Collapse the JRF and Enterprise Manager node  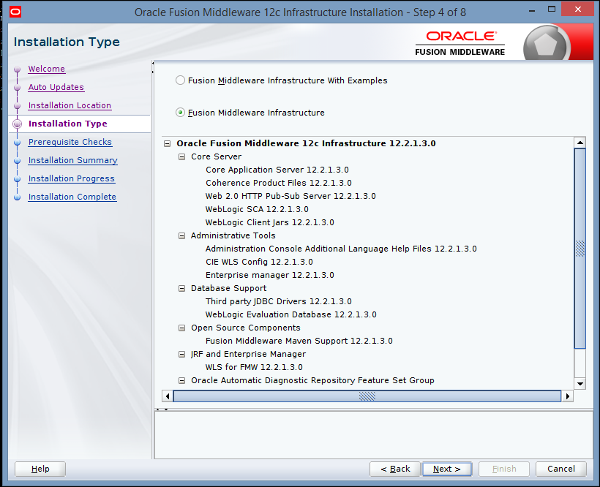[181, 355]
